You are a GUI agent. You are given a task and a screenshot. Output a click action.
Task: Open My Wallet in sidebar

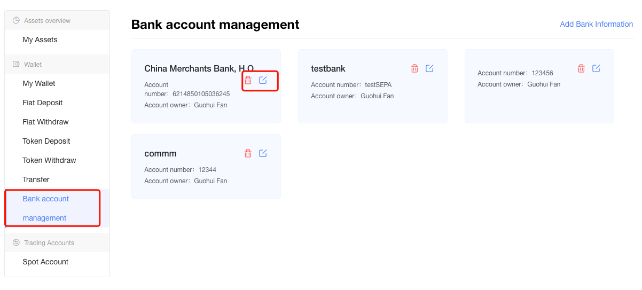[x=39, y=83]
